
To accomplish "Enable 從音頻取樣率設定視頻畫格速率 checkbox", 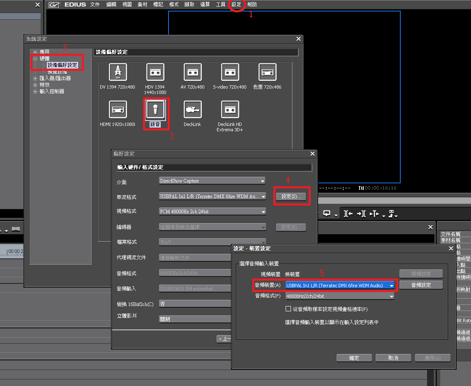I will (x=288, y=309).
